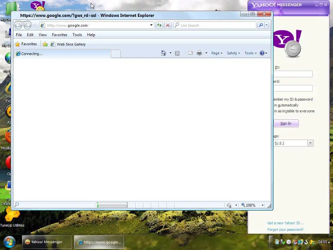333x250 pixels.
Task: Click the Yahoo password input field
Action: tap(293, 88)
